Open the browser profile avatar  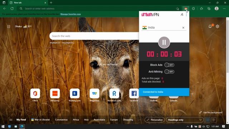216,9
